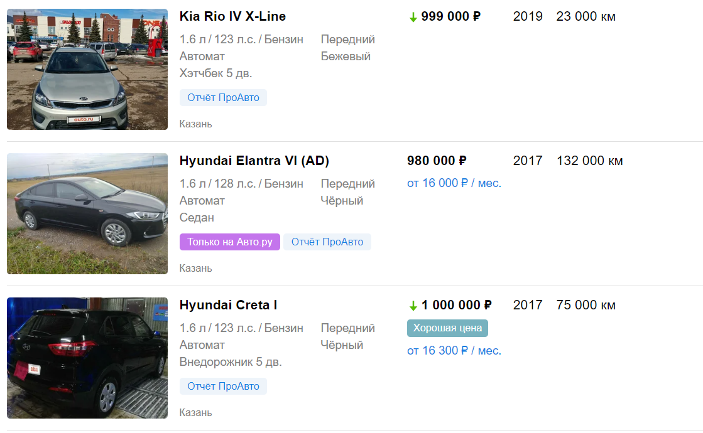This screenshot has width=703, height=433.
Task: Click the 'Только на Авто.ру' badge
Action: (229, 242)
